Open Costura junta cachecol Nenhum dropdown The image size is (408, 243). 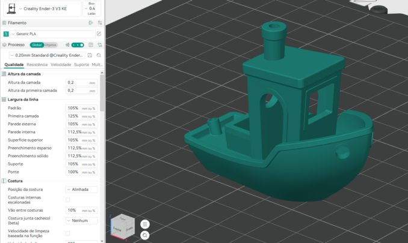click(x=81, y=220)
